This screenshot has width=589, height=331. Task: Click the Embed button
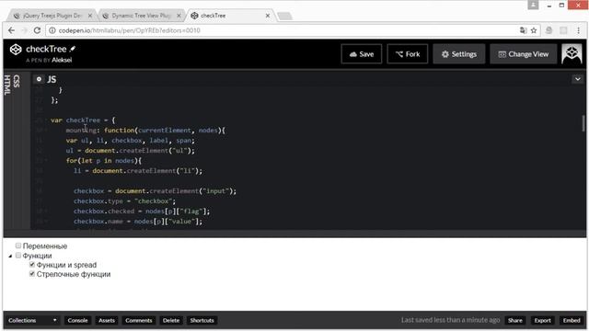pyautogui.click(x=572, y=321)
